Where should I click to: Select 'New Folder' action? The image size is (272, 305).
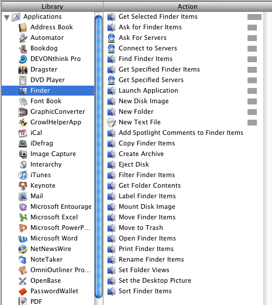pos(136,111)
